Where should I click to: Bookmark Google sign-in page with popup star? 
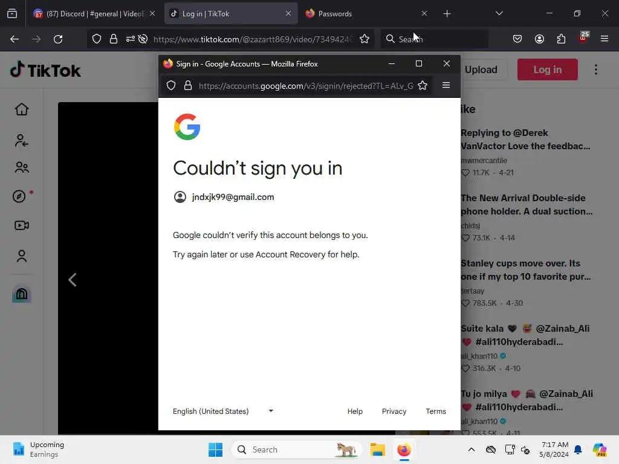pyautogui.click(x=423, y=86)
